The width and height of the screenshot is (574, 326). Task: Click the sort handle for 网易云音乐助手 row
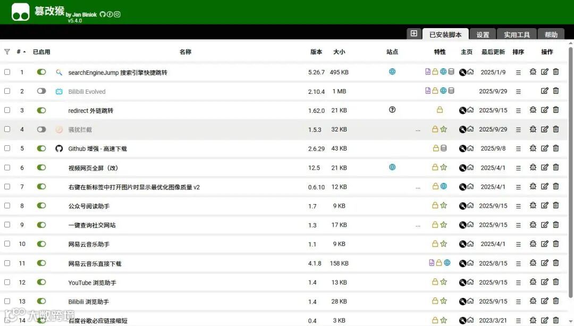(518, 244)
